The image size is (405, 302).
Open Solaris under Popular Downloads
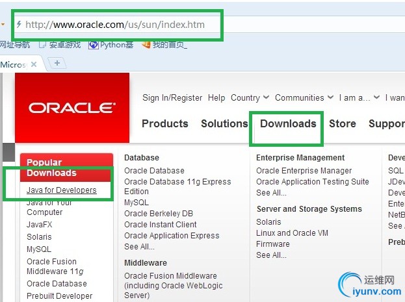[x=39, y=237]
